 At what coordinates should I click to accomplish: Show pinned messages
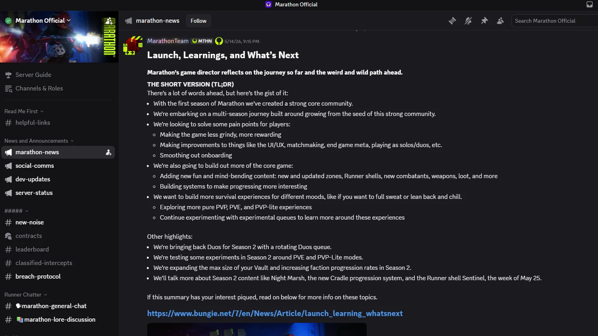coord(484,21)
